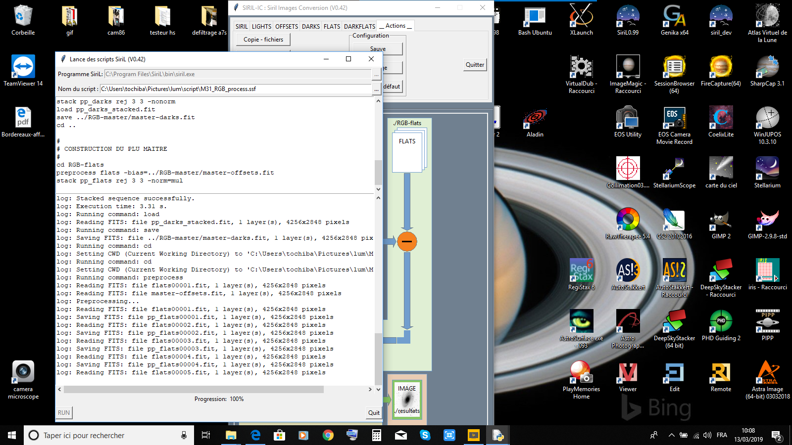Open the FireCapture(64) desktop icon
Image resolution: width=792 pixels, height=445 pixels.
pos(721,71)
